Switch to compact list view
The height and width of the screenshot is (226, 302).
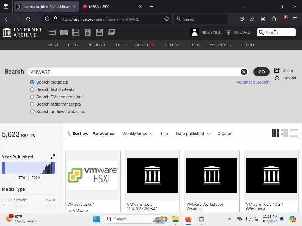pyautogui.click(x=294, y=133)
